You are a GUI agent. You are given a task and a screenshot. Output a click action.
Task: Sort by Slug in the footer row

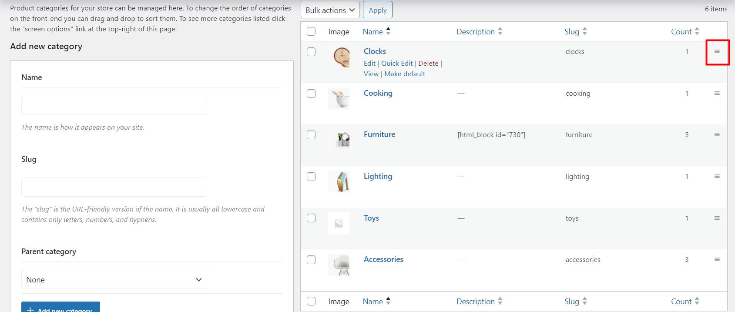tap(576, 301)
